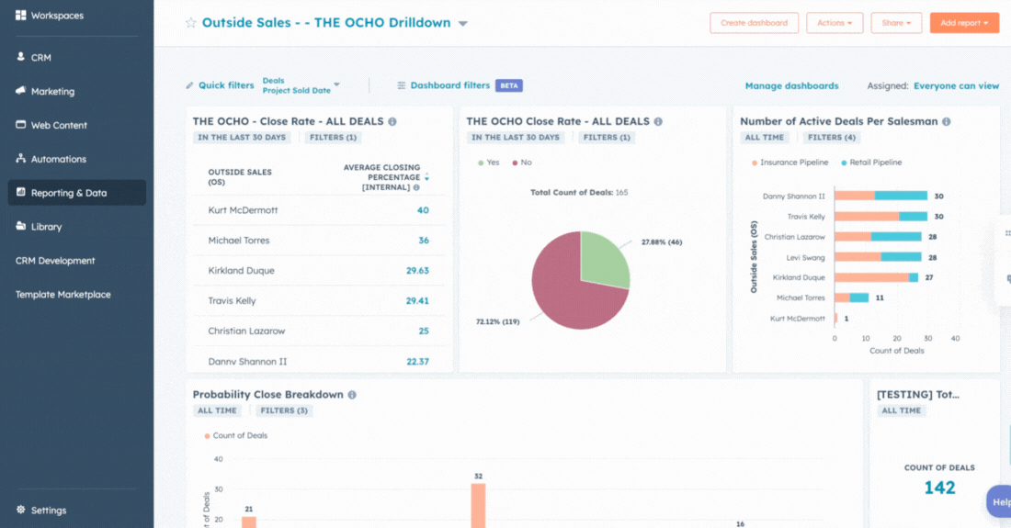Click FILTERS (1) tag on Close Rate table report
This screenshot has width=1011, height=528.
tap(333, 137)
